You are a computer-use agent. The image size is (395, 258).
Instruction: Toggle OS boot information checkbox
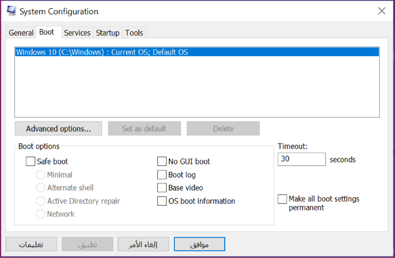(x=162, y=201)
